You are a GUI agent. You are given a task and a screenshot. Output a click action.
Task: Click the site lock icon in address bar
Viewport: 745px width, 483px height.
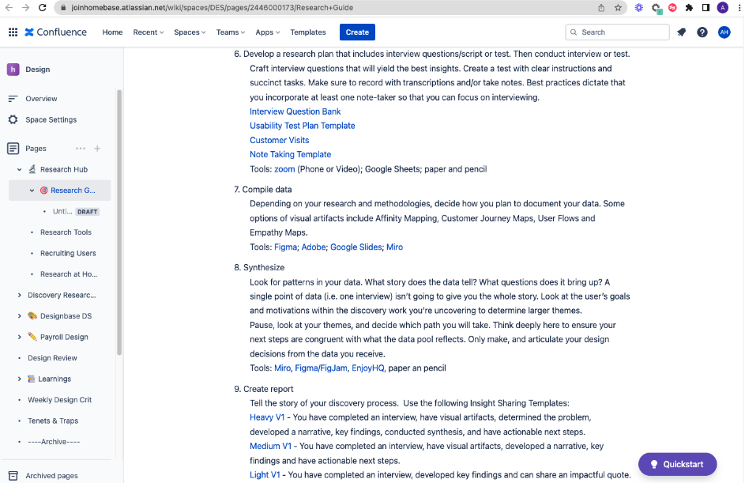pos(63,8)
